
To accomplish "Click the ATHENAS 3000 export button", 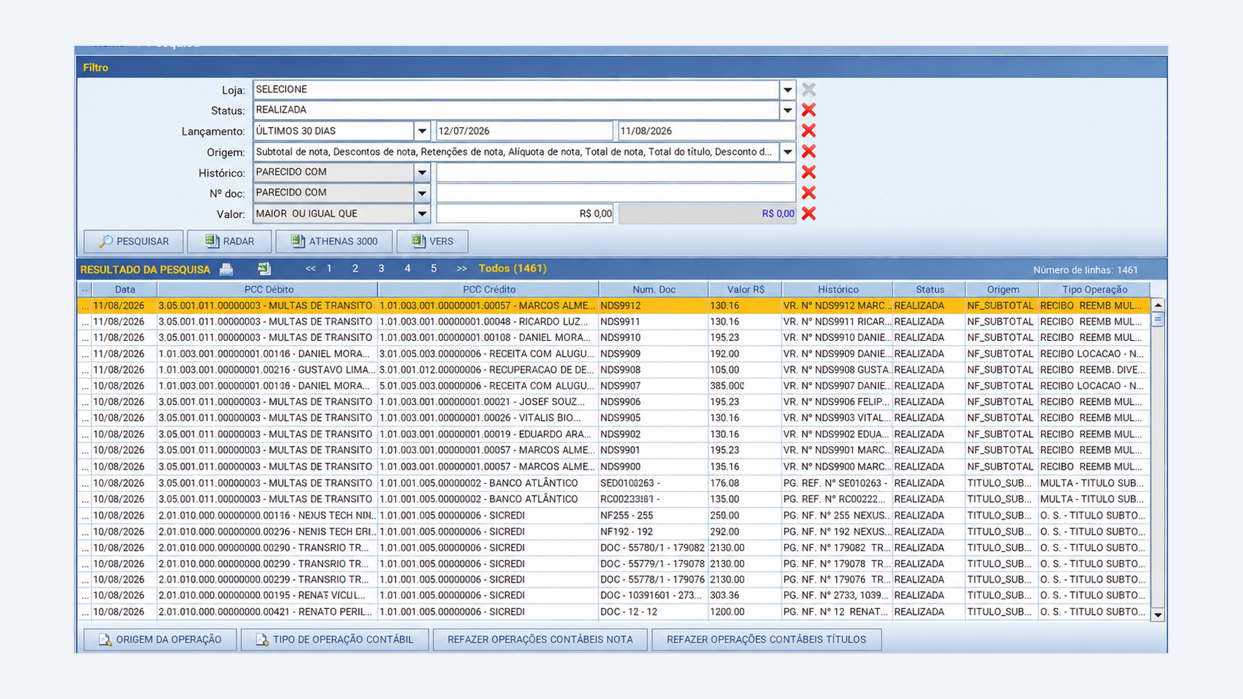I will [334, 241].
